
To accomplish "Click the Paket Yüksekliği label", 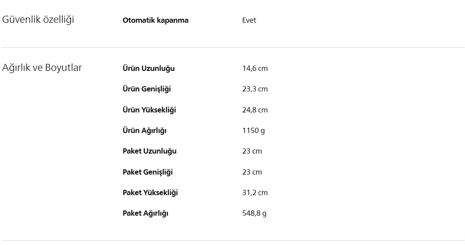I will (150, 192).
